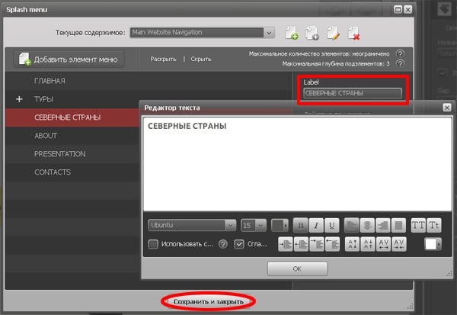Viewport: 457px width, 315px height.
Task: Select the PRESENTATION menu item
Action: (x=59, y=154)
